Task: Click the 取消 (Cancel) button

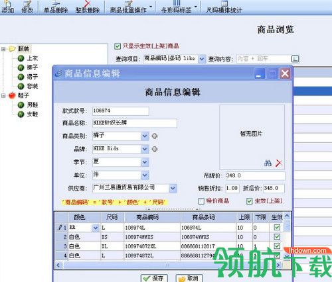Action: coord(189,278)
